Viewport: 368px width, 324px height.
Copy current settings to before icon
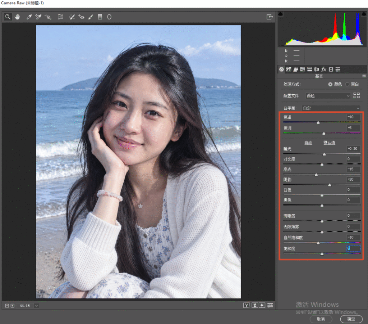pos(262,305)
